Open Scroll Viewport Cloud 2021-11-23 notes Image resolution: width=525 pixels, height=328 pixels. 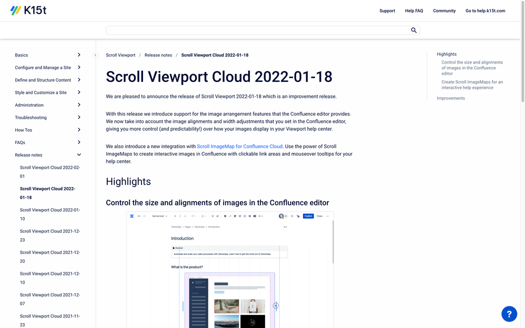pos(50,320)
